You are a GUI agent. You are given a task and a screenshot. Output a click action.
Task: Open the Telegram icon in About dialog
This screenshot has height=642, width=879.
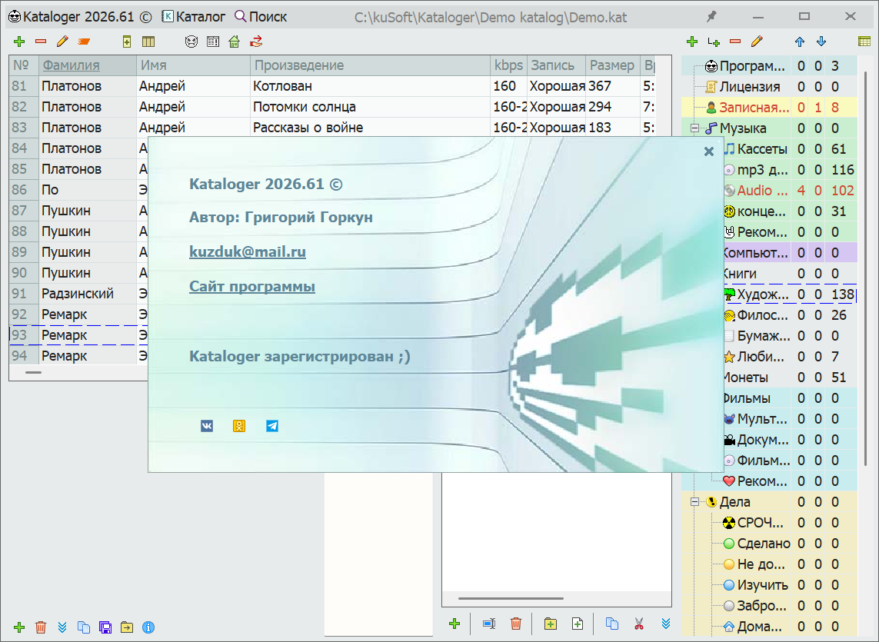coord(272,426)
